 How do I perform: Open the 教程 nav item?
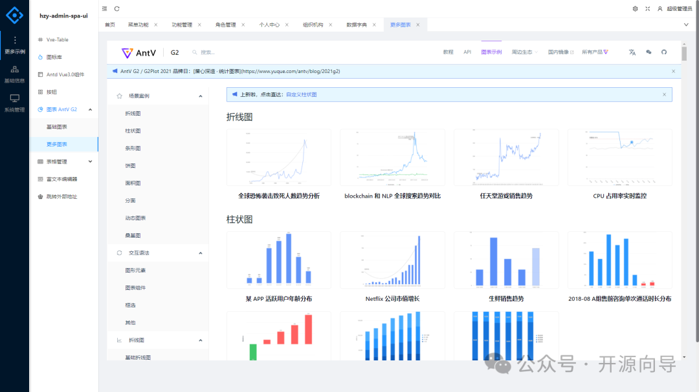coord(448,52)
